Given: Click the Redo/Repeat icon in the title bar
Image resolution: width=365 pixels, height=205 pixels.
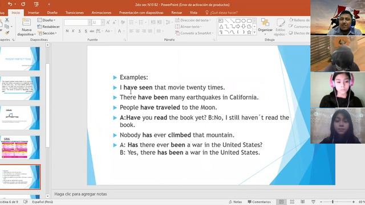Looking at the screenshot, I should pos(23,4).
